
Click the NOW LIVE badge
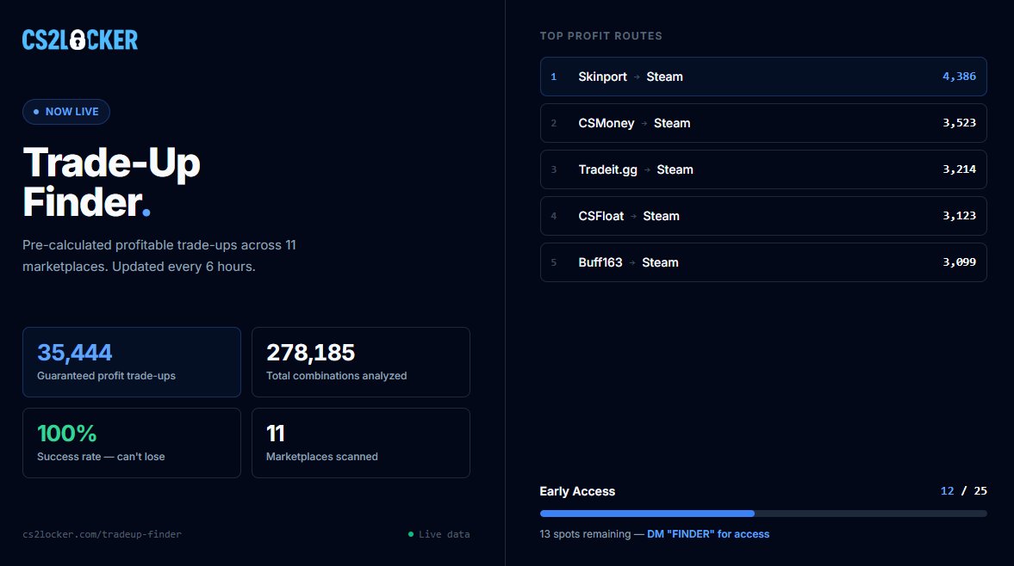coord(66,112)
